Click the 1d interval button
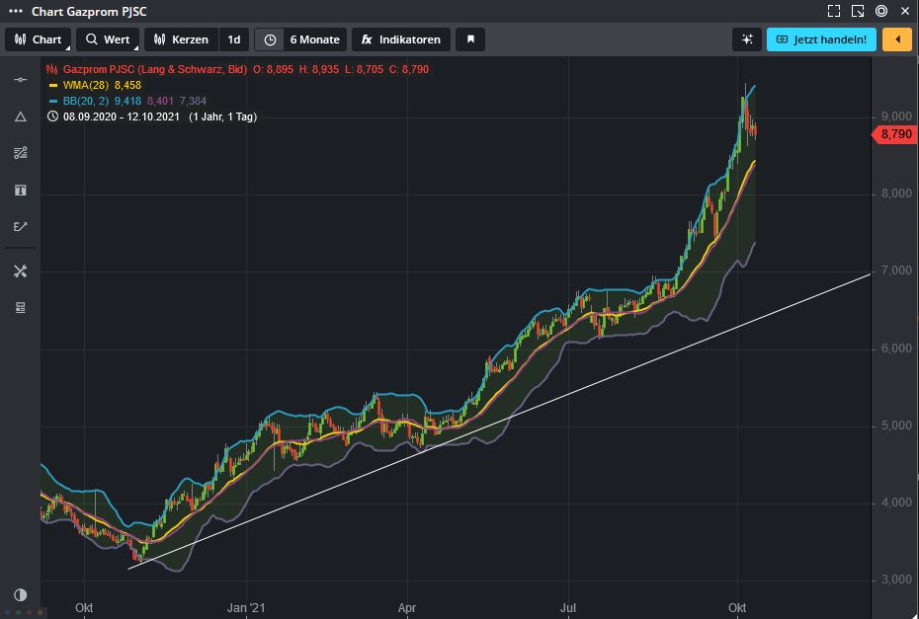919x619 pixels. 234,39
